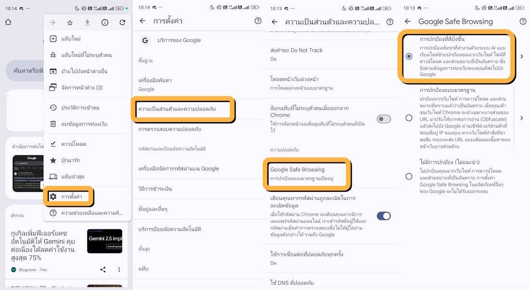
Task: Select ไม่มีการปกป้อง (ไม่แนะนำ) radio option
Action: click(409, 177)
